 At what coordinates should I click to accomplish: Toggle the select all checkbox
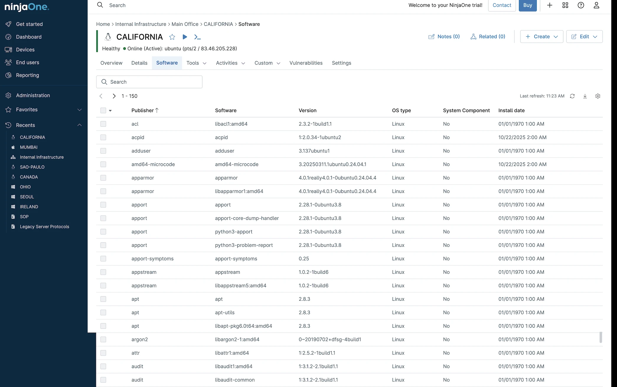(103, 110)
